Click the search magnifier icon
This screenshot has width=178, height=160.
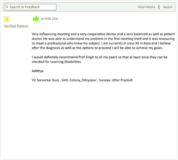7,7
